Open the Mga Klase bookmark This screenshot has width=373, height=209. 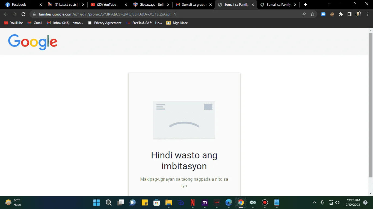tap(177, 23)
